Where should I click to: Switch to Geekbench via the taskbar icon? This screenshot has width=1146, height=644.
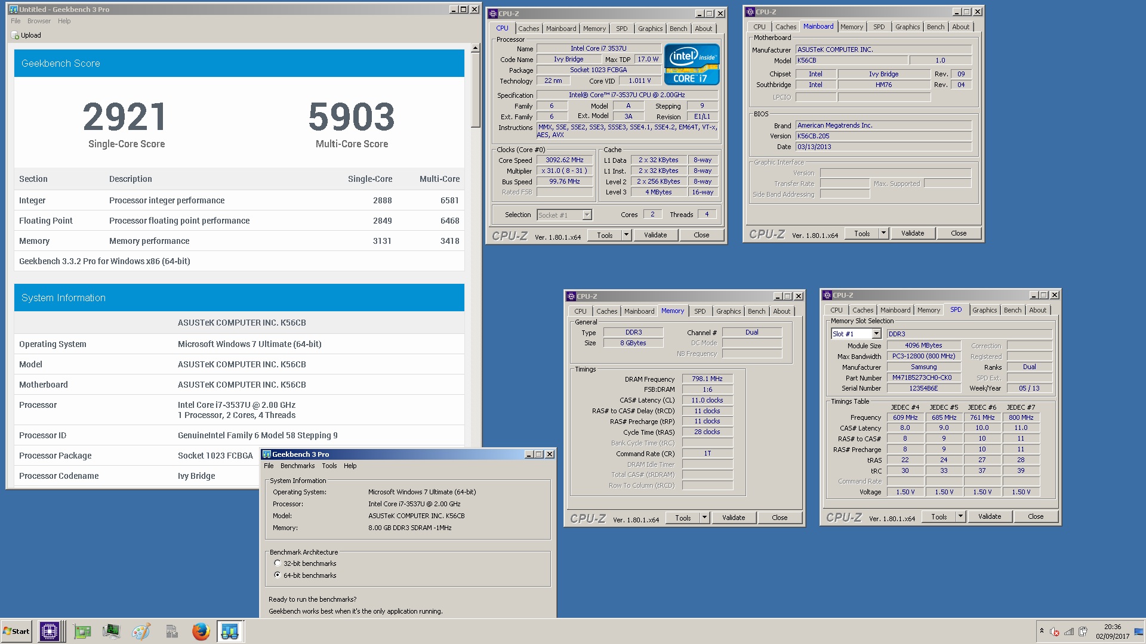(230, 631)
